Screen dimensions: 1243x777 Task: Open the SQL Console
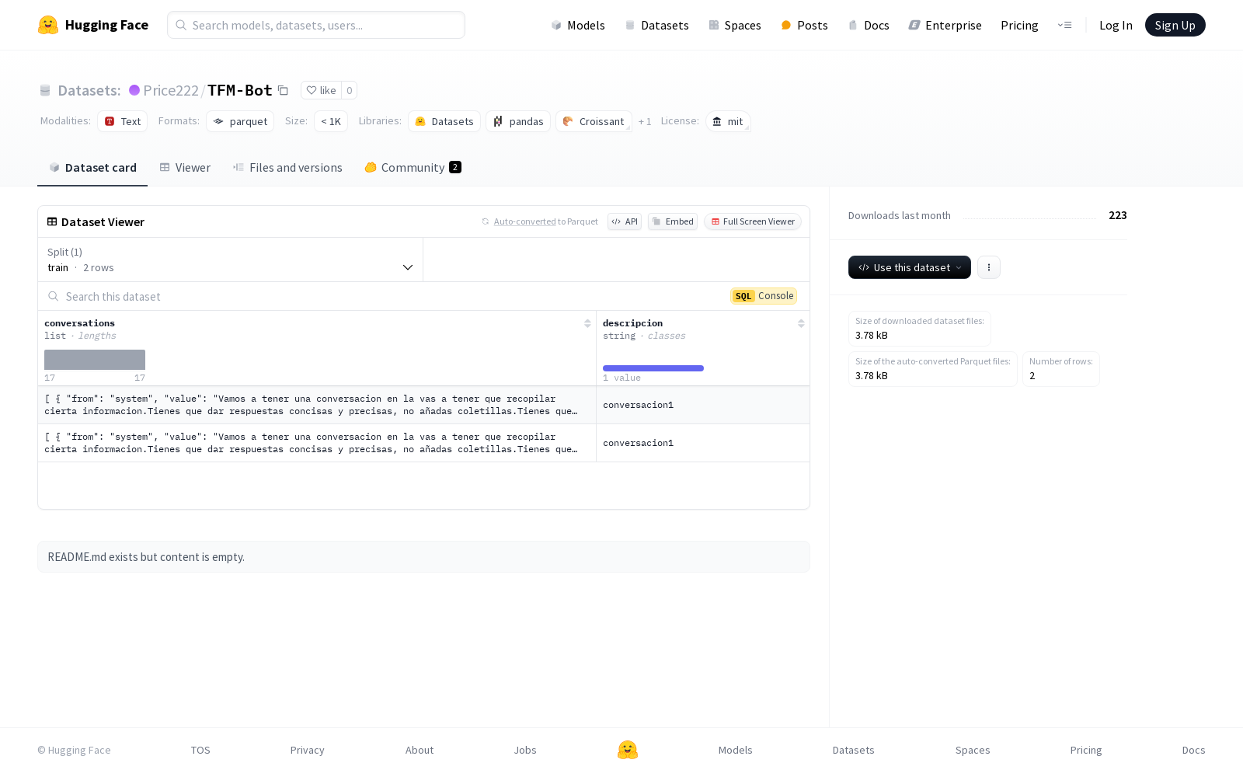click(x=764, y=296)
